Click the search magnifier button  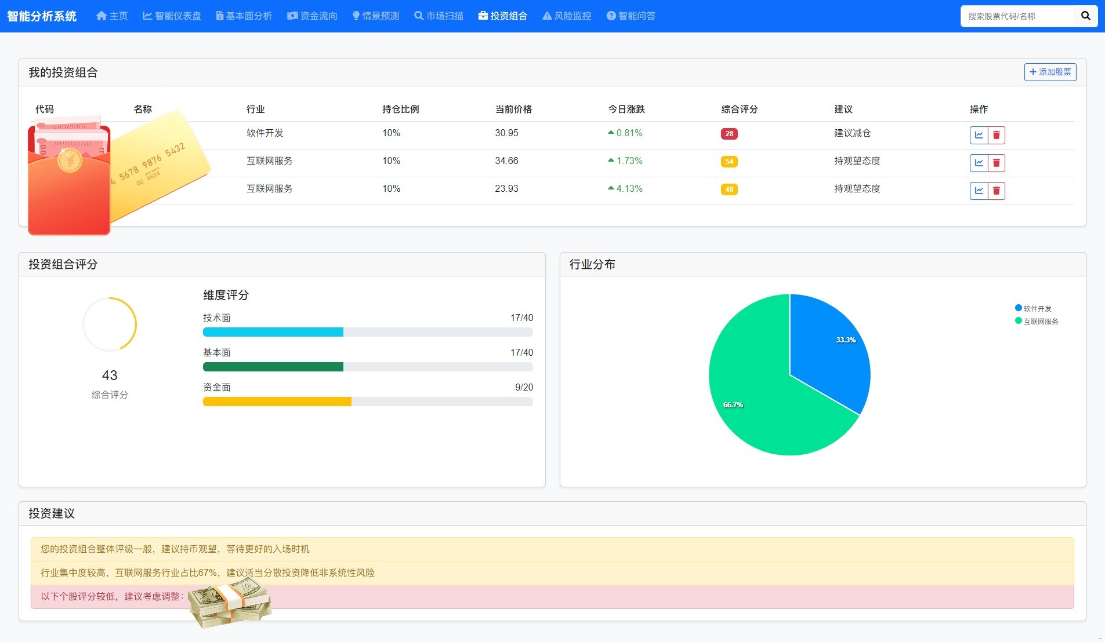[x=1085, y=16]
